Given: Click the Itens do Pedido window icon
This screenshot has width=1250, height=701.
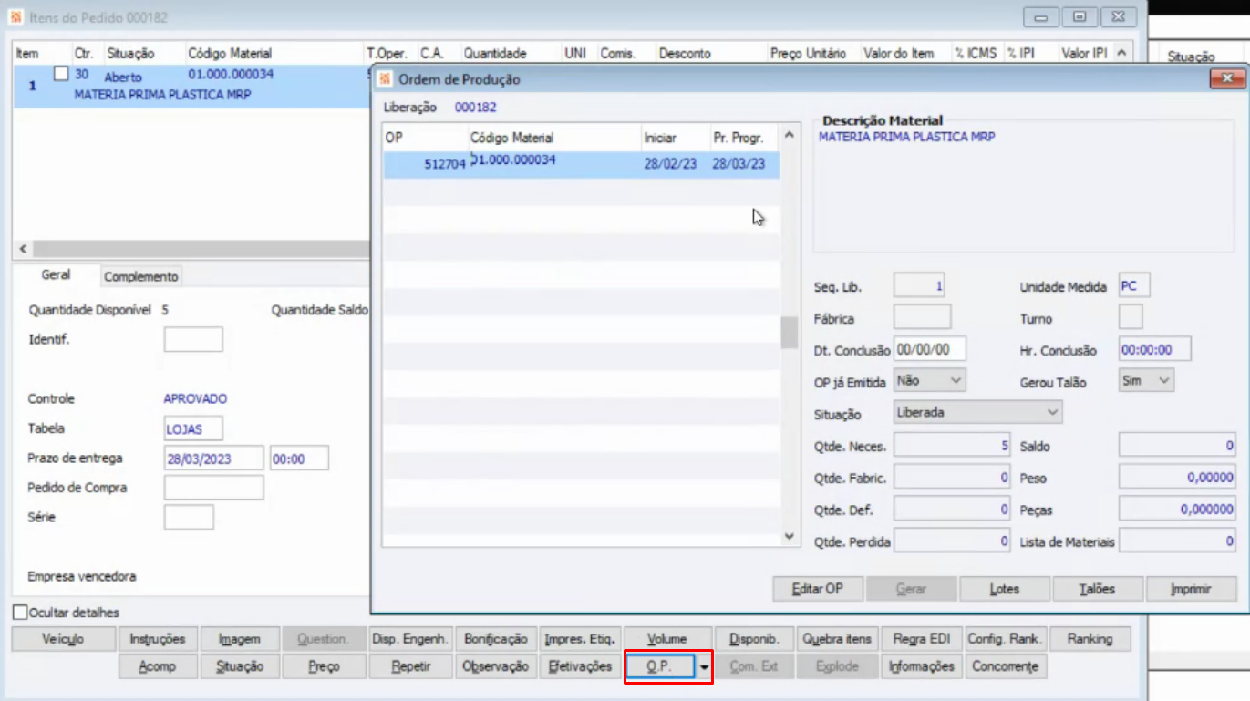Looking at the screenshot, I should coord(16,17).
